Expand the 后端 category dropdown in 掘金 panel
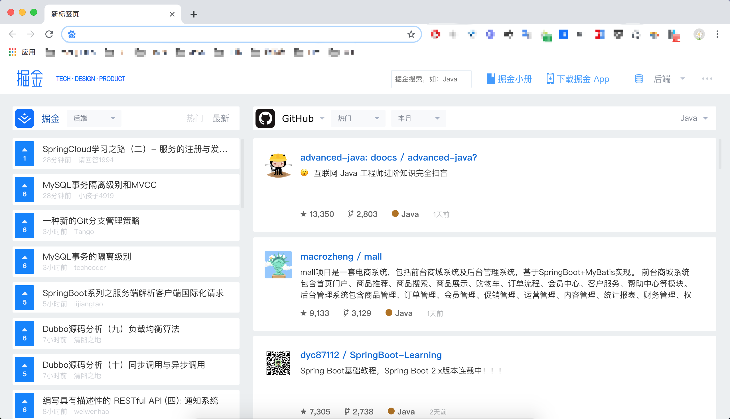Image resolution: width=730 pixels, height=419 pixels. [x=94, y=118]
